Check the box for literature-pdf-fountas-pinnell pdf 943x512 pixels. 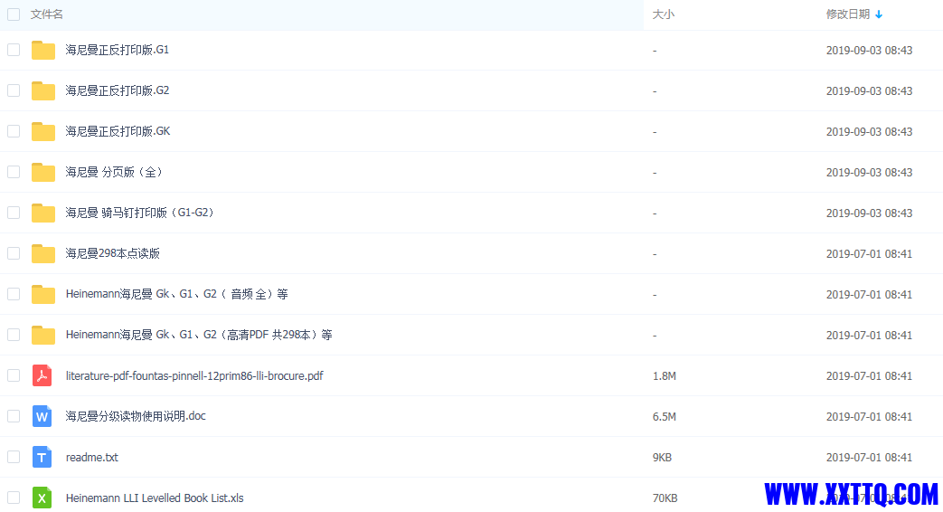point(14,375)
